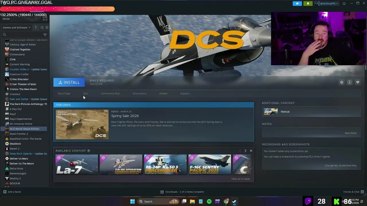Open the Mi-24P Ka-50 3 Peacemaker card
The width and height of the screenshot is (367, 206).
point(165,165)
